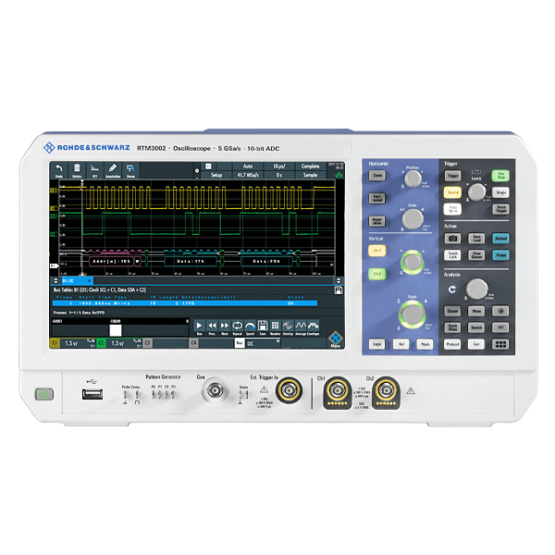
Task: Tap the Speed gauge icon
Action: coord(250,327)
